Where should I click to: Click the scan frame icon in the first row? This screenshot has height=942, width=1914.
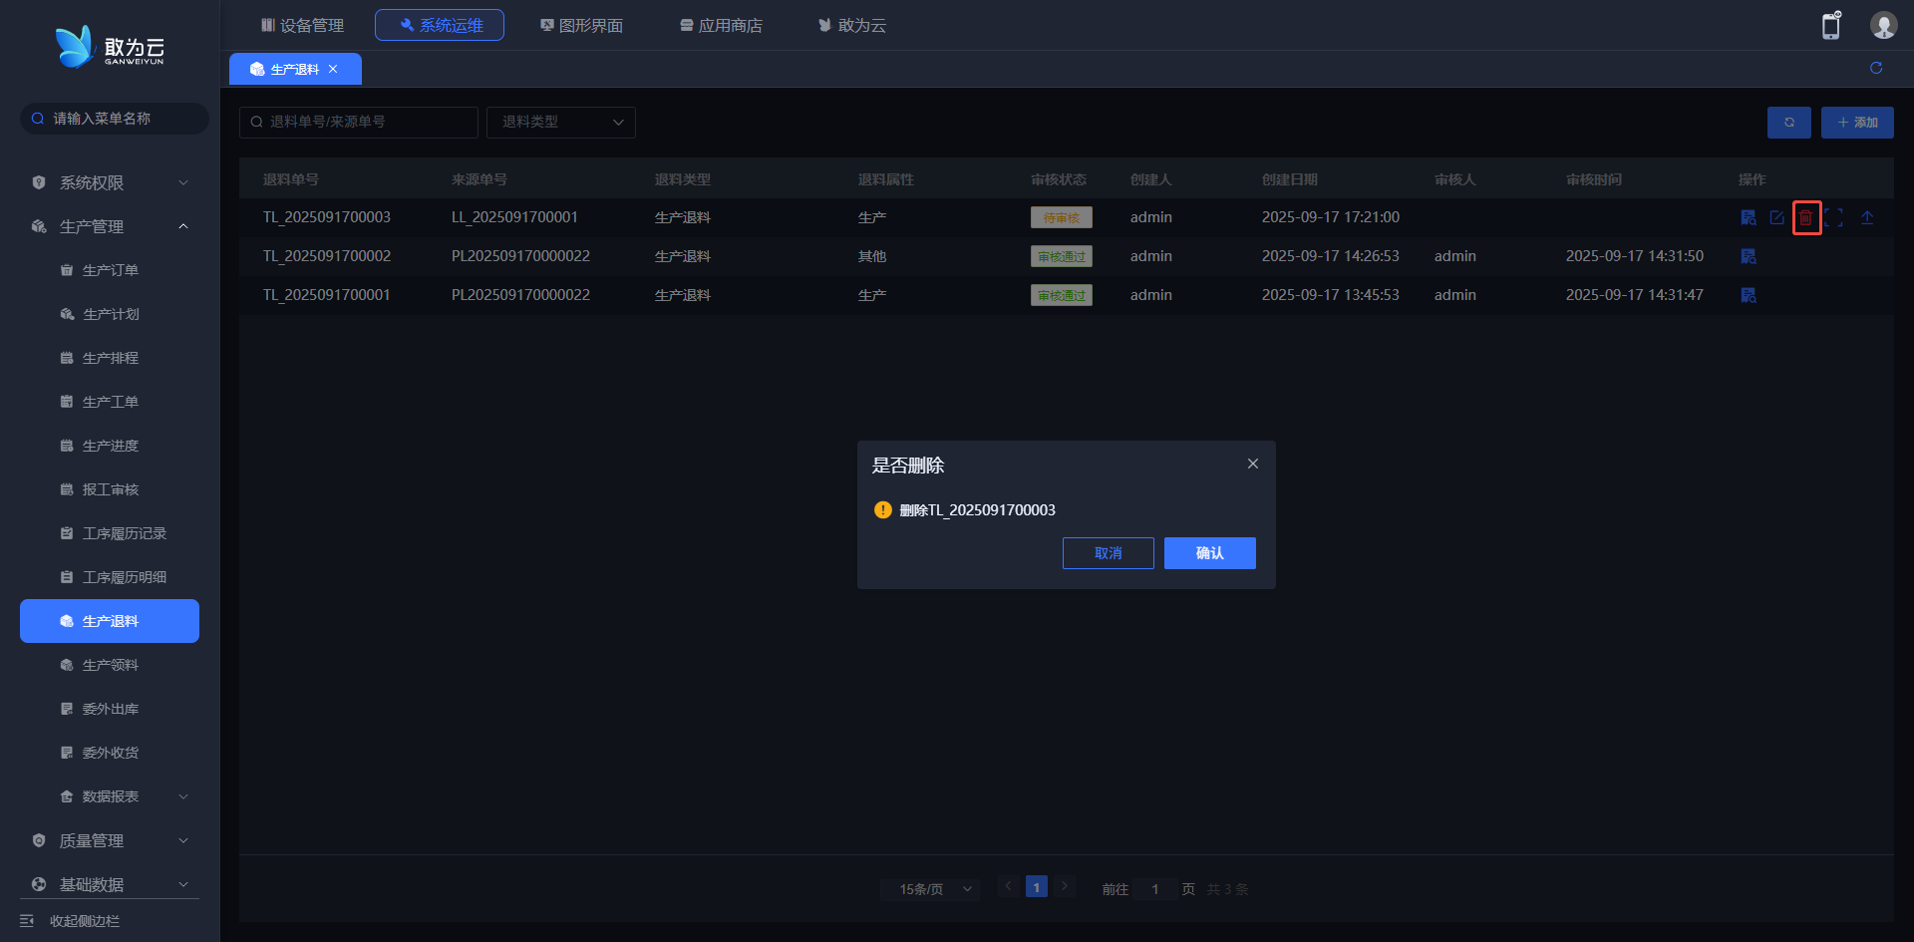click(x=1834, y=217)
